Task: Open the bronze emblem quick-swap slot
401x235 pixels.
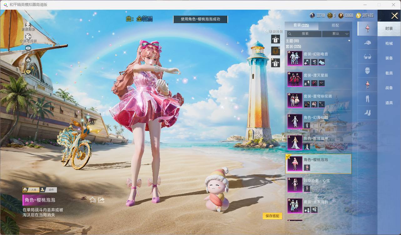Action: 276,51
